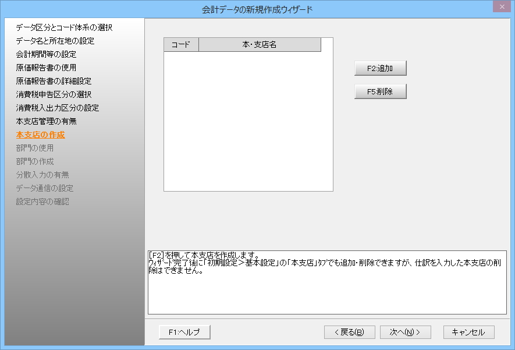515x350 pixels.
Task: Click the highlighted 本支店の作成 step
Action: click(x=40, y=135)
